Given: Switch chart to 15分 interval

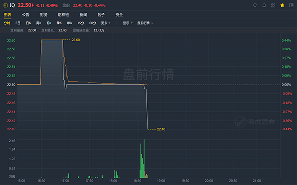Looking at the screenshot, I should (x=81, y=23).
